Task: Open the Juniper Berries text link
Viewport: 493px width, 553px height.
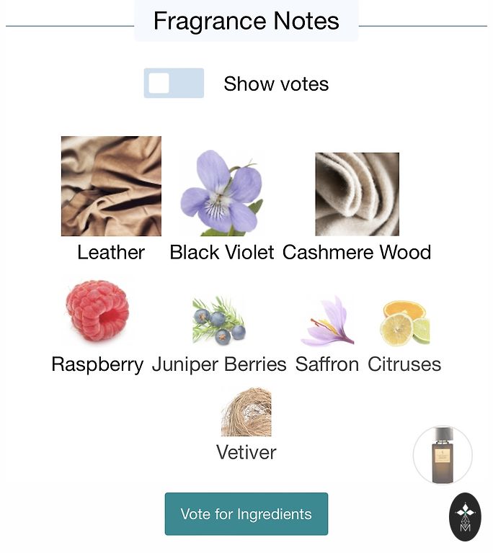Action: 219,364
